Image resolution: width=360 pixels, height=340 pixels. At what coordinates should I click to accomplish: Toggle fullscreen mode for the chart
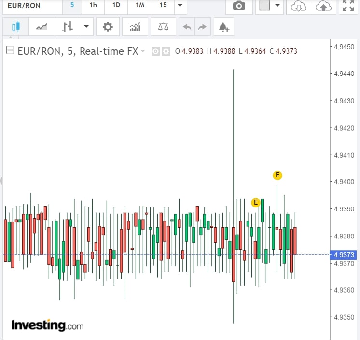tap(348, 6)
